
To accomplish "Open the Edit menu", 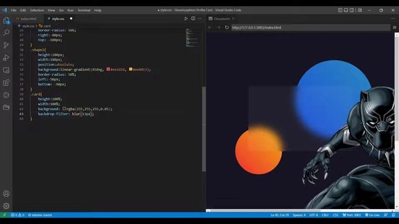I will (23, 10).
